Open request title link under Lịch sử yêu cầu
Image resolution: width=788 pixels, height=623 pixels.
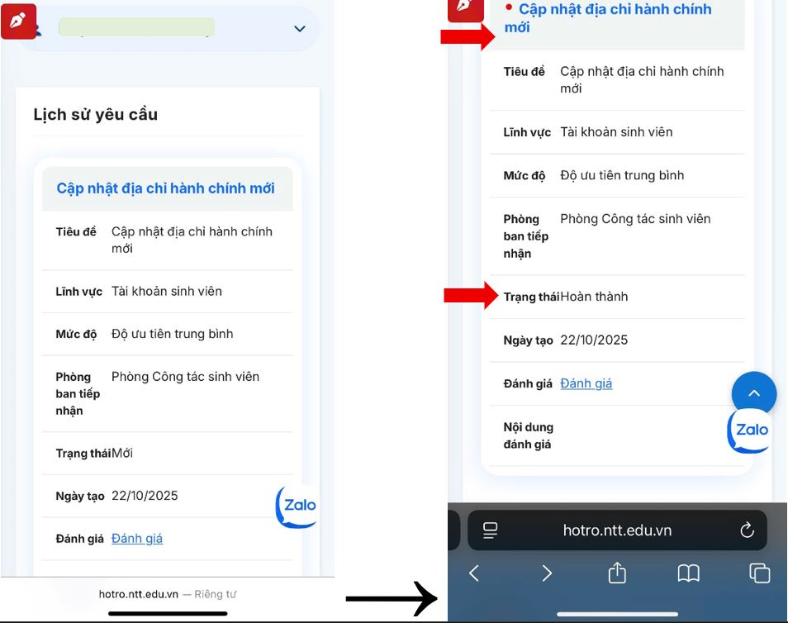[165, 188]
